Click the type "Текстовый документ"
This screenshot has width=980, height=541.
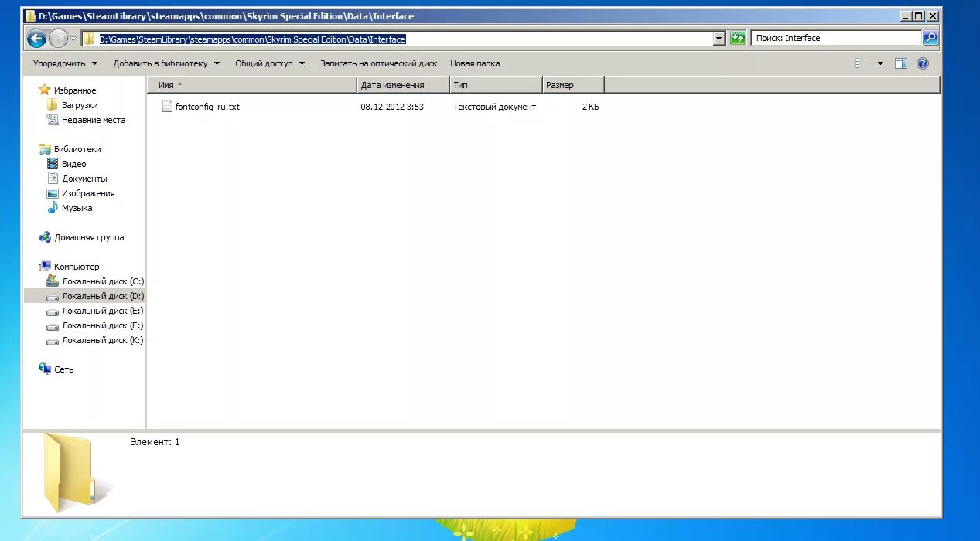[494, 107]
